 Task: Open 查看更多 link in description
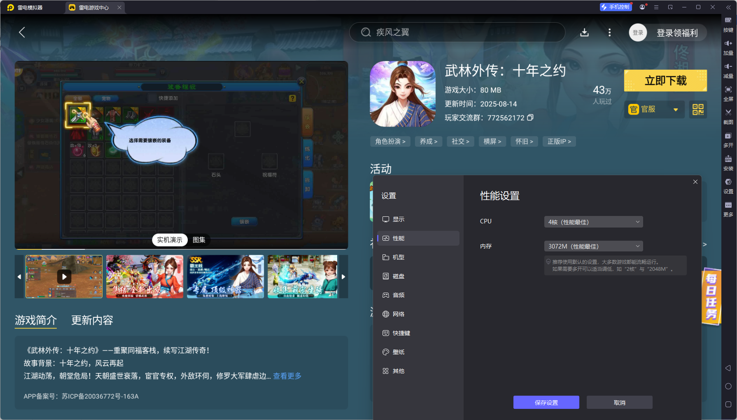point(287,376)
